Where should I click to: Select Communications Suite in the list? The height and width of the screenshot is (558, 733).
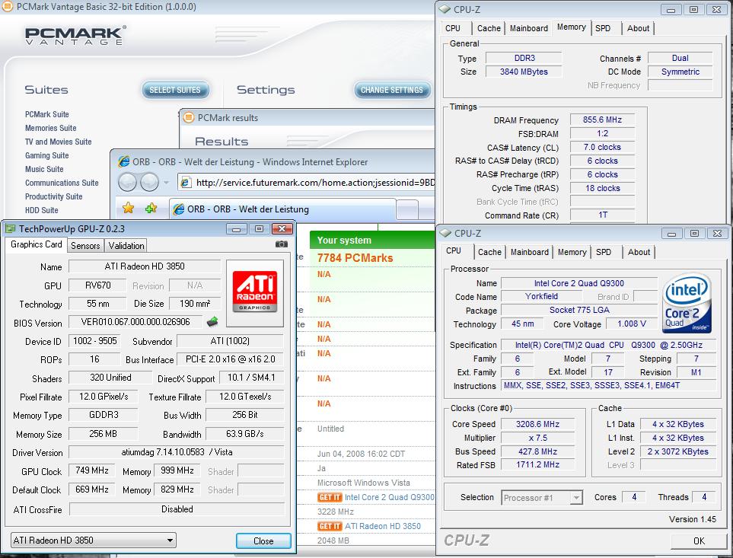(x=62, y=183)
